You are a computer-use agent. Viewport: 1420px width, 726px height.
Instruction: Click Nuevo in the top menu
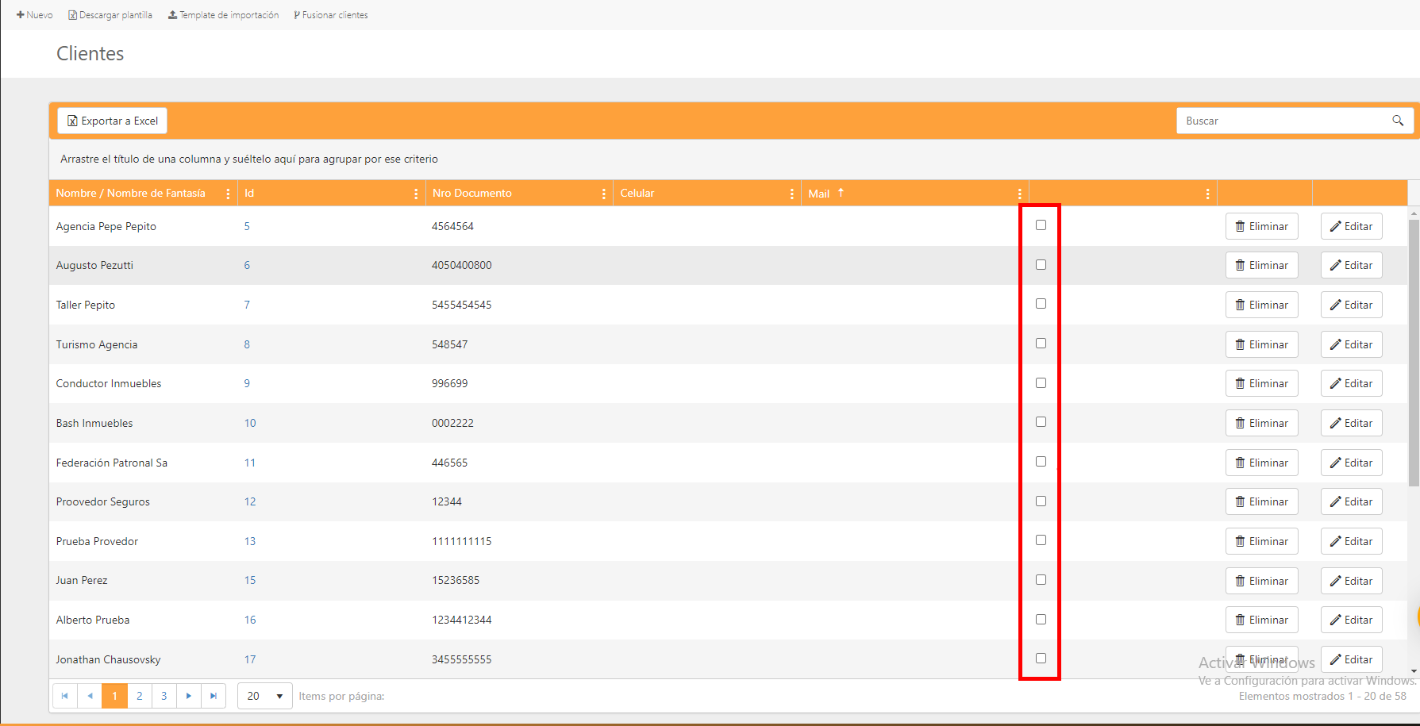[x=35, y=15]
